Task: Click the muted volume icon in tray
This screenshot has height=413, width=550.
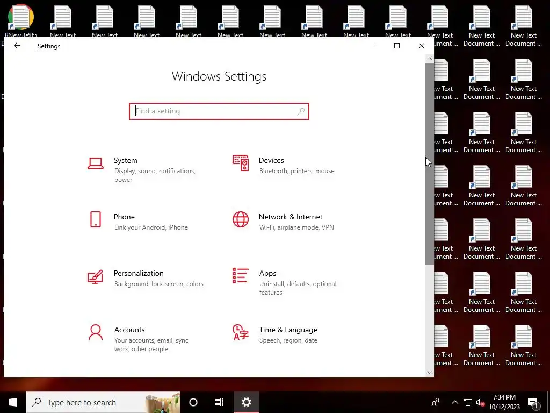Action: click(480, 402)
